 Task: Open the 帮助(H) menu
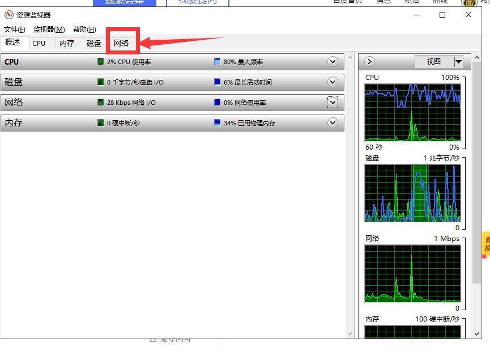click(84, 29)
